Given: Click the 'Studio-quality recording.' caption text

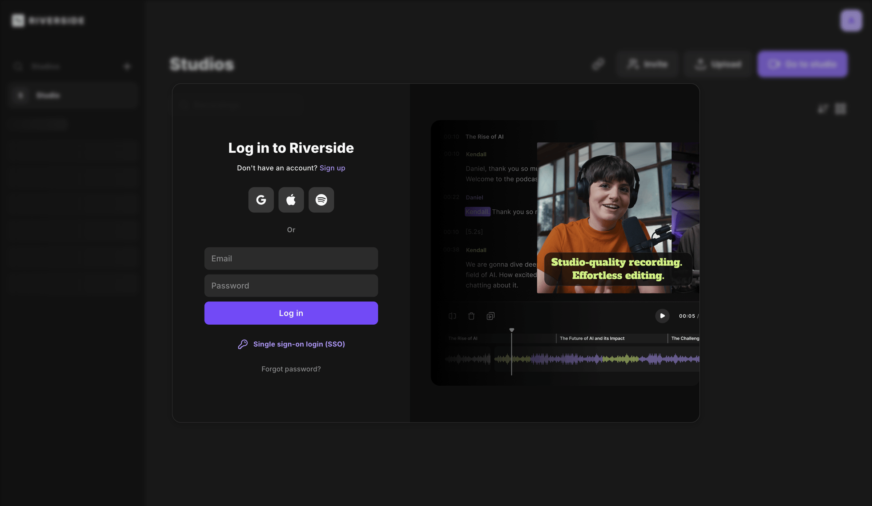Looking at the screenshot, I should pyautogui.click(x=617, y=262).
